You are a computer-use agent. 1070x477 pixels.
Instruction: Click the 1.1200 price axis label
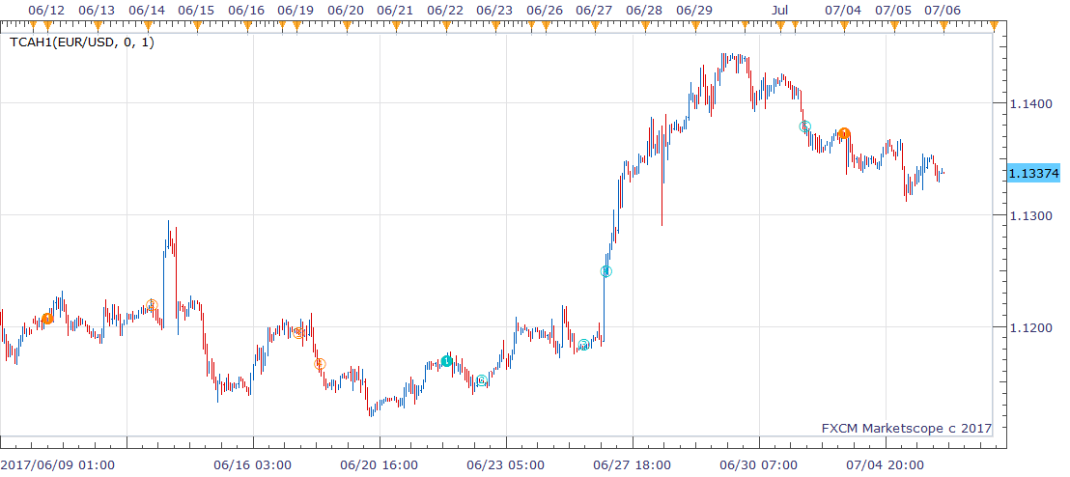(1032, 327)
